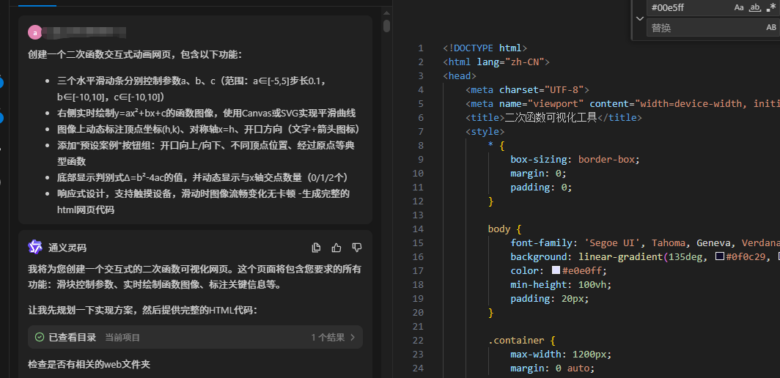
Task: Click the 'zh-CN' lang attribute value
Action: click(524, 62)
